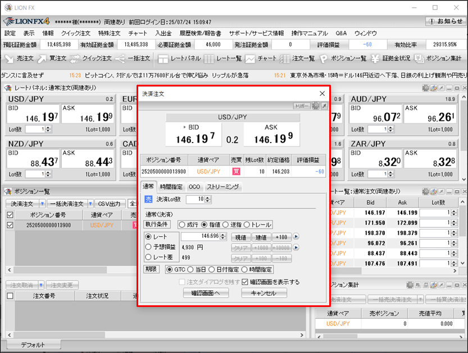Open the rate panel (レートパネル) icon
The image size is (468, 353).
coord(163,58)
